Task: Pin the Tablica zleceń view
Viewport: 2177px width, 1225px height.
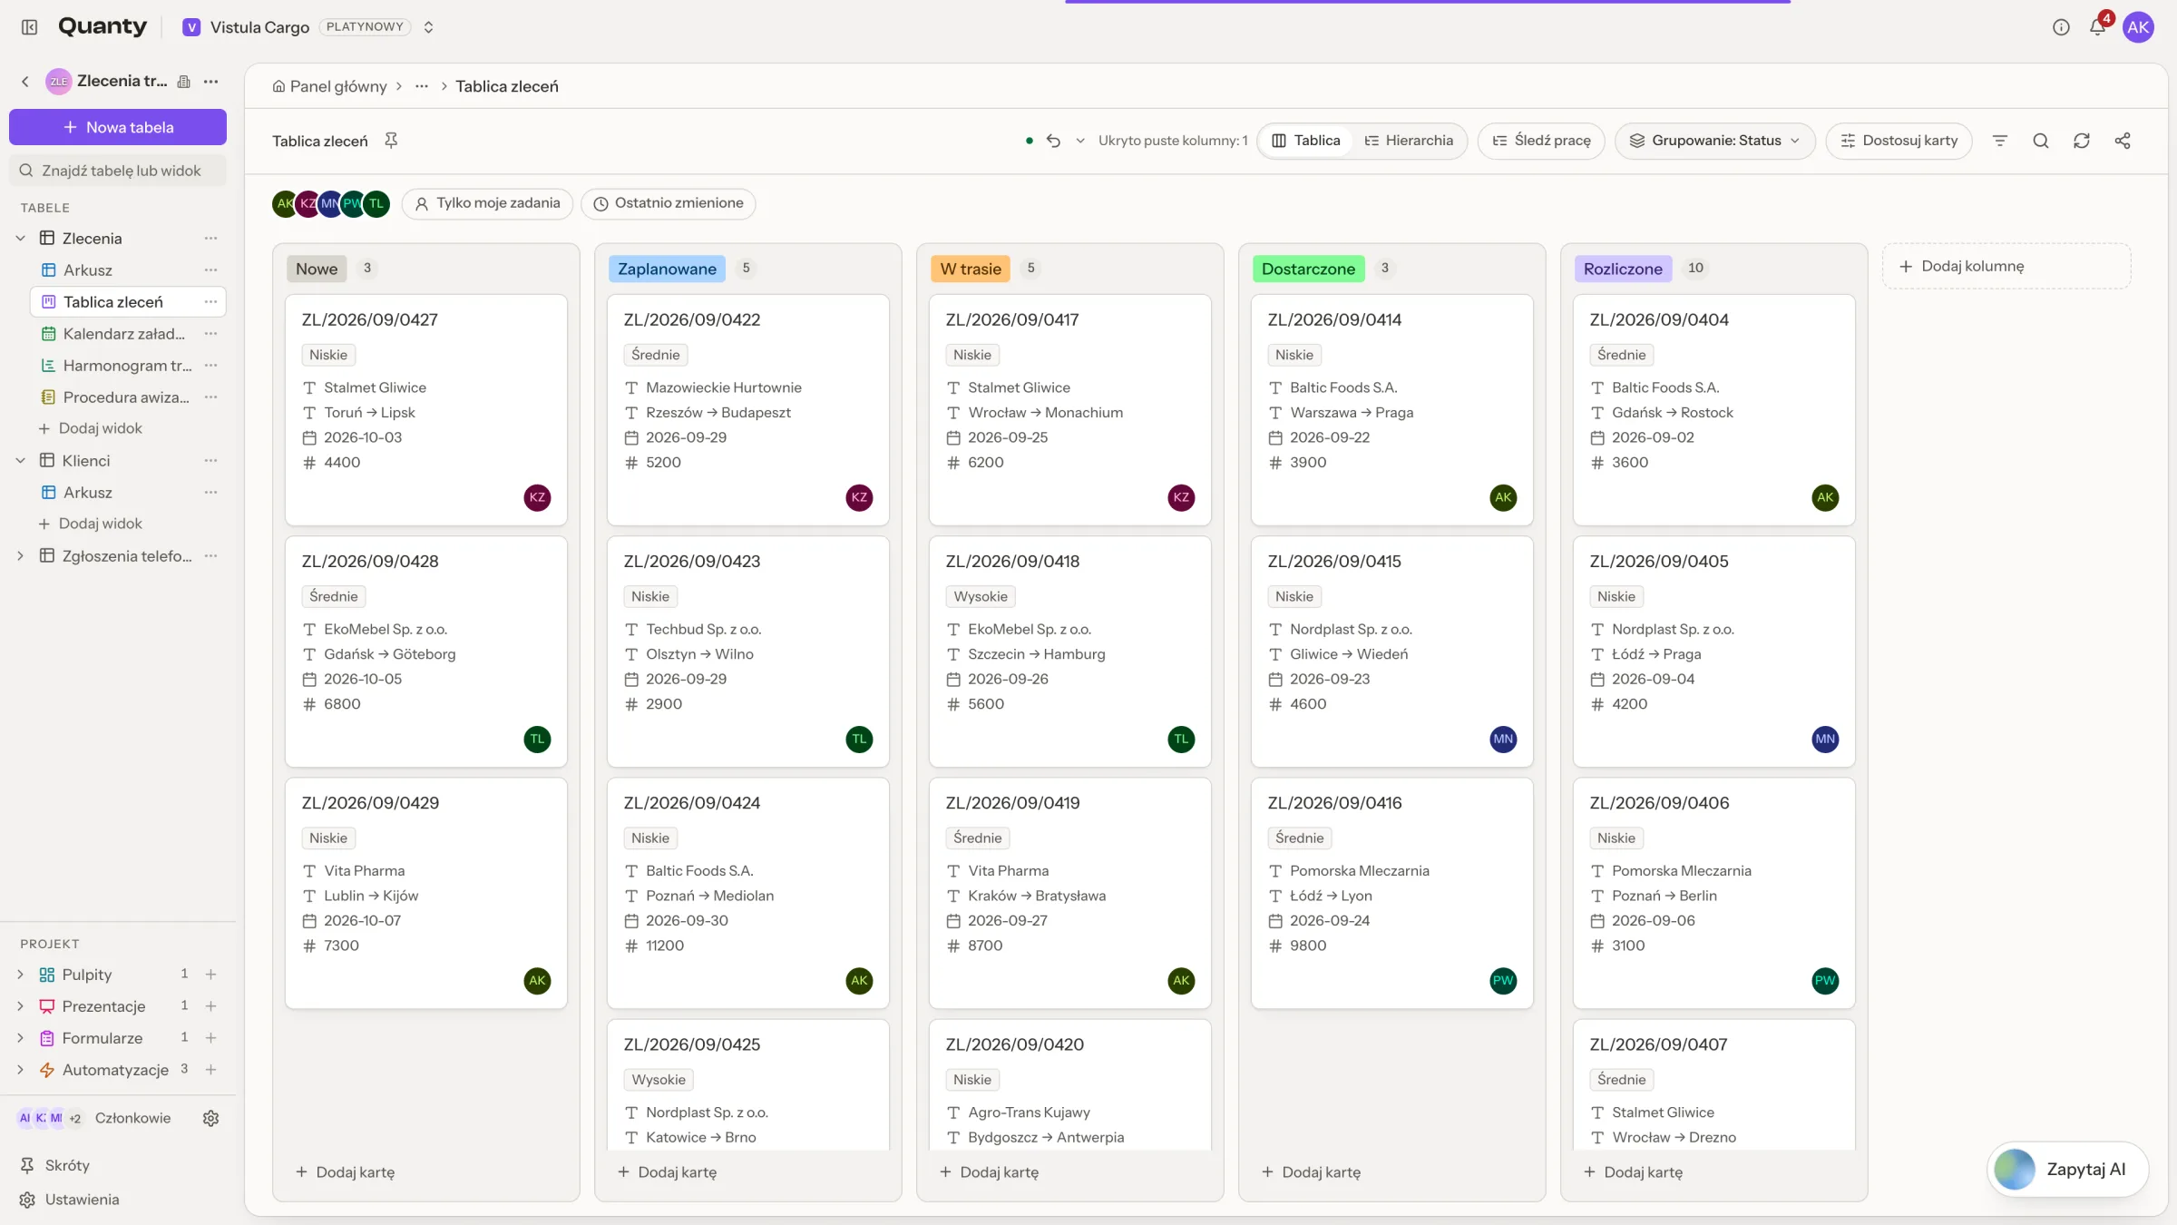Action: tap(391, 141)
